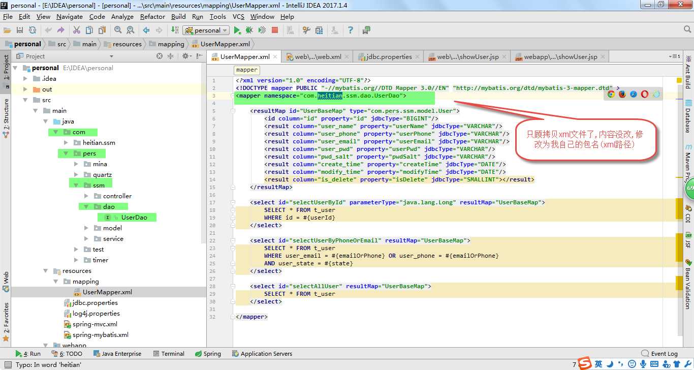Click the Synchronize toolbar icon
This screenshot has height=370, width=694.
33,30
